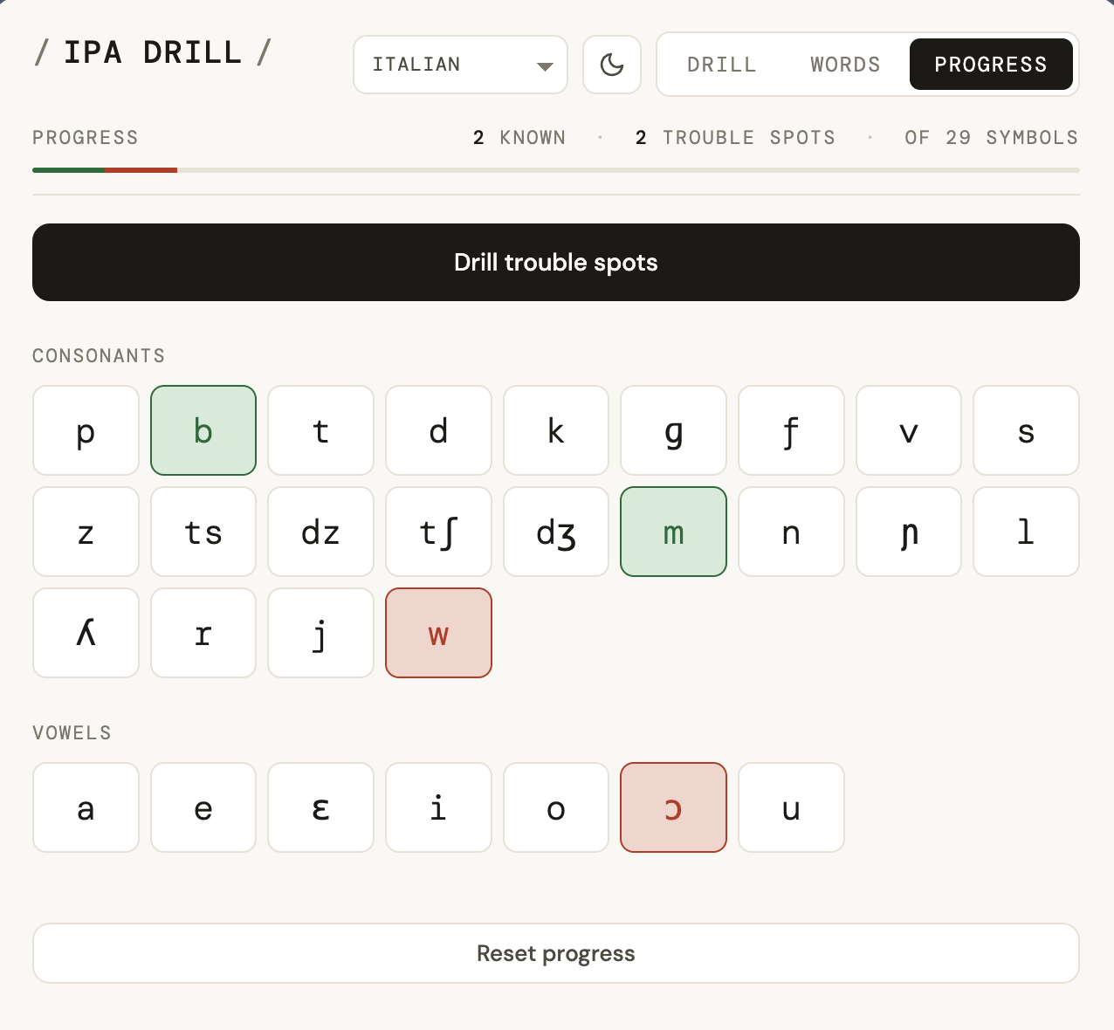Open the consonant j tile
Screen dimensions: 1114x1030
pos(320,633)
